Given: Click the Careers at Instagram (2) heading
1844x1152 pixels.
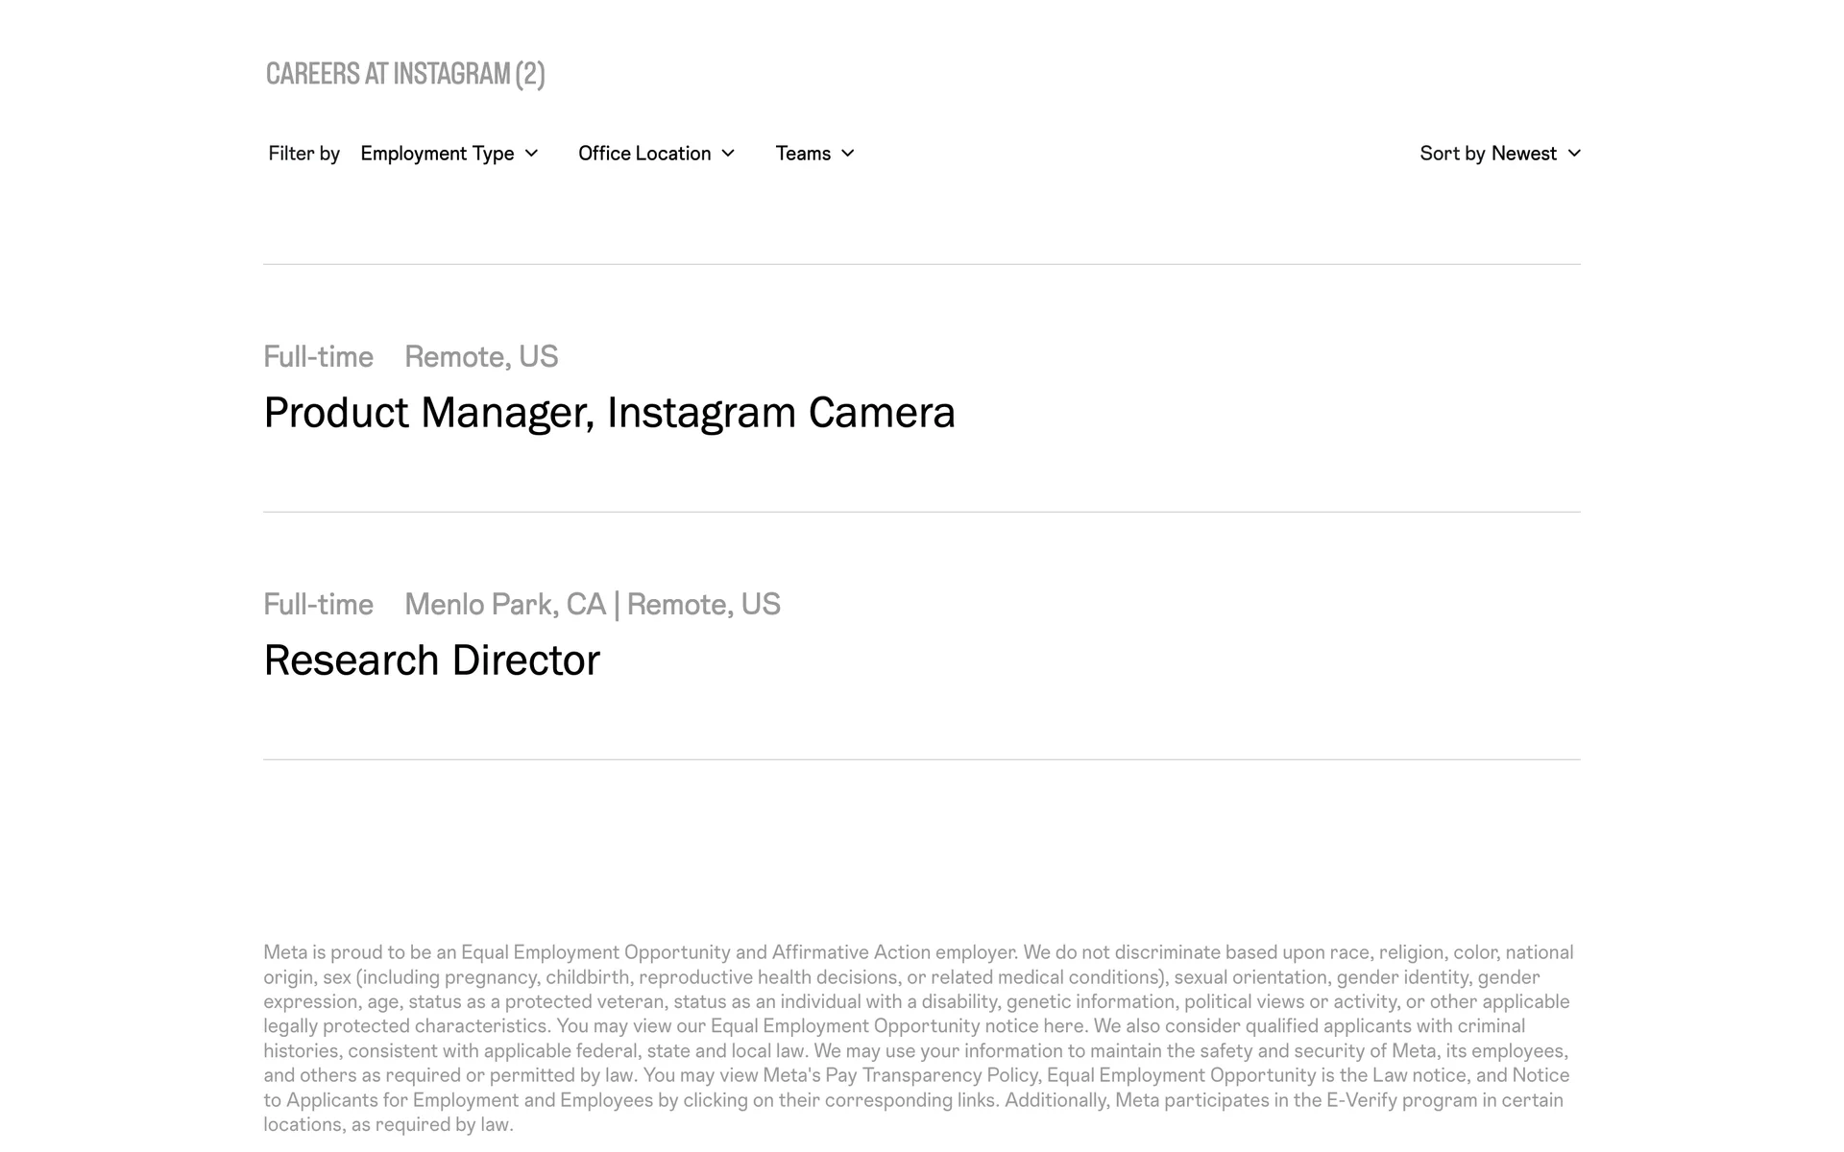Looking at the screenshot, I should point(404,74).
